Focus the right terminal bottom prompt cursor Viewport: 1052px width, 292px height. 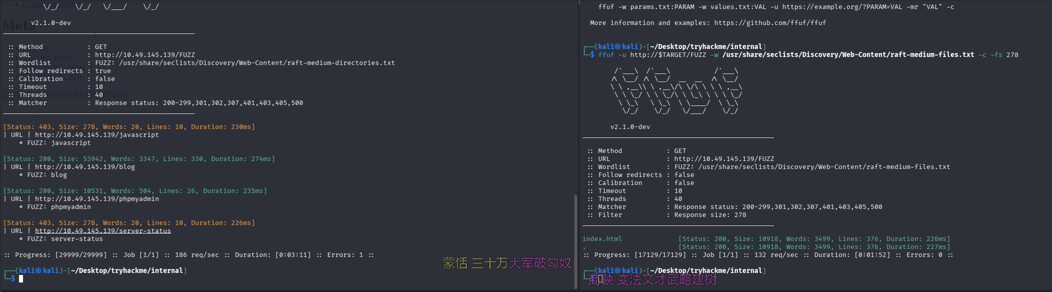tap(600, 278)
